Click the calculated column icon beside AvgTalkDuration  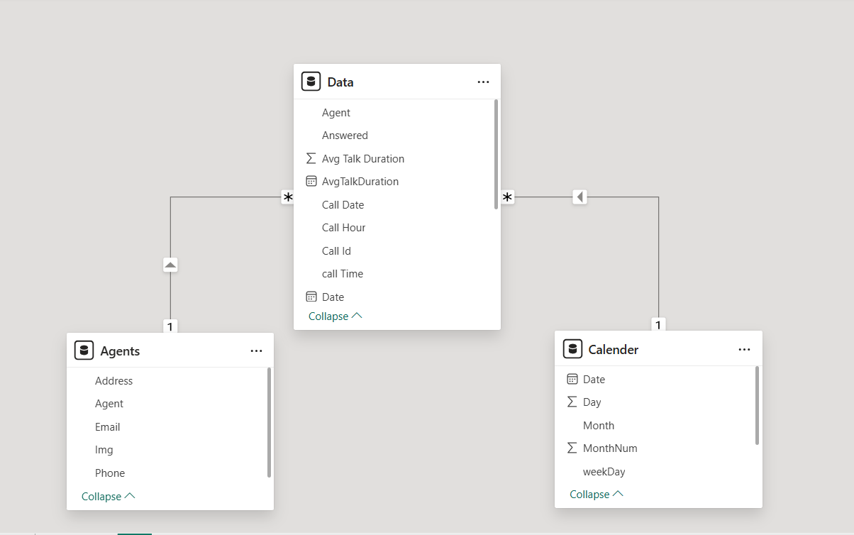coord(311,181)
